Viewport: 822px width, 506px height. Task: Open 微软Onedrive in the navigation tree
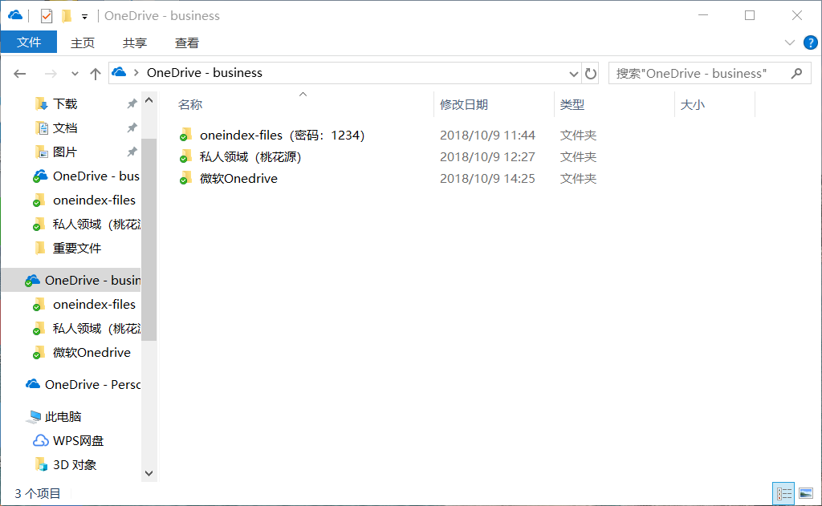[92, 353]
